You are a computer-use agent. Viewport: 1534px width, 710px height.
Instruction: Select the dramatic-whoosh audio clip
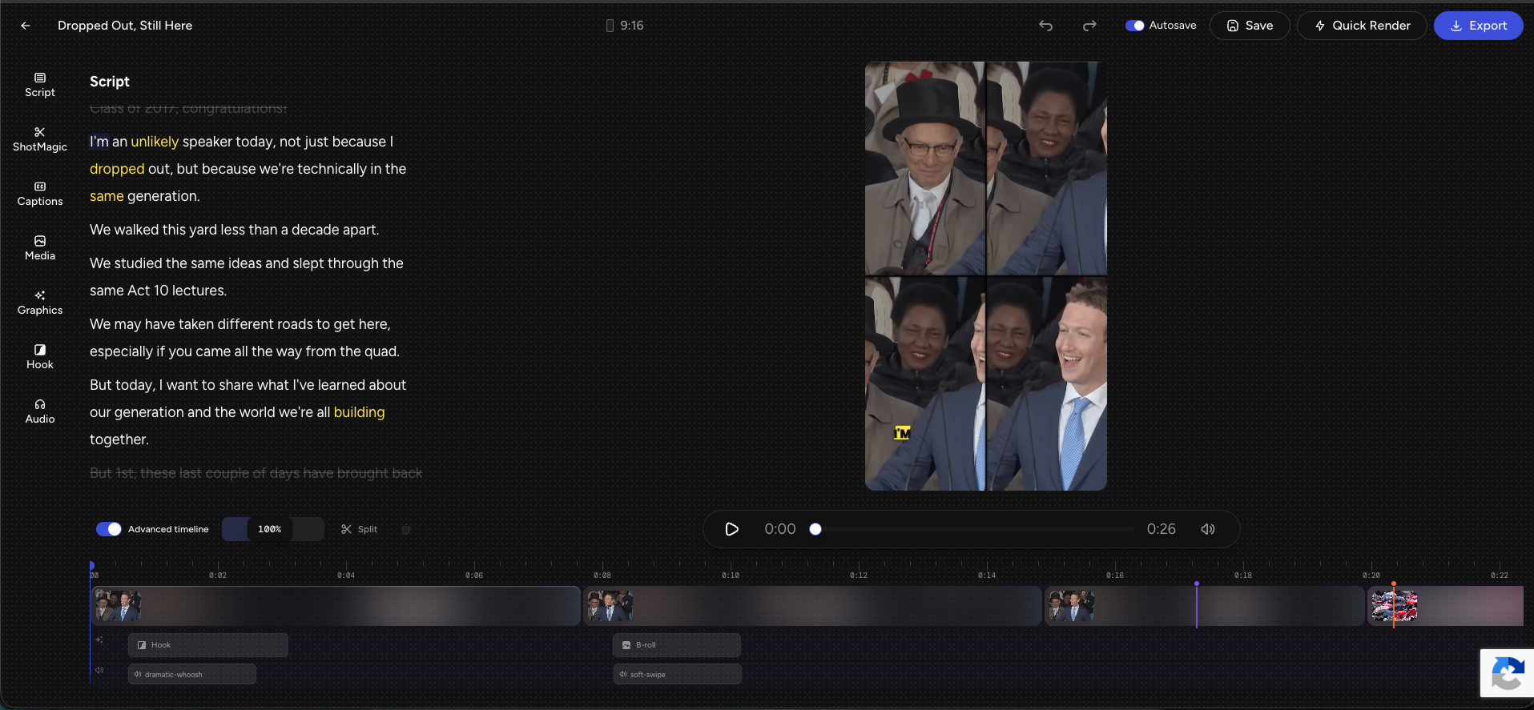192,674
